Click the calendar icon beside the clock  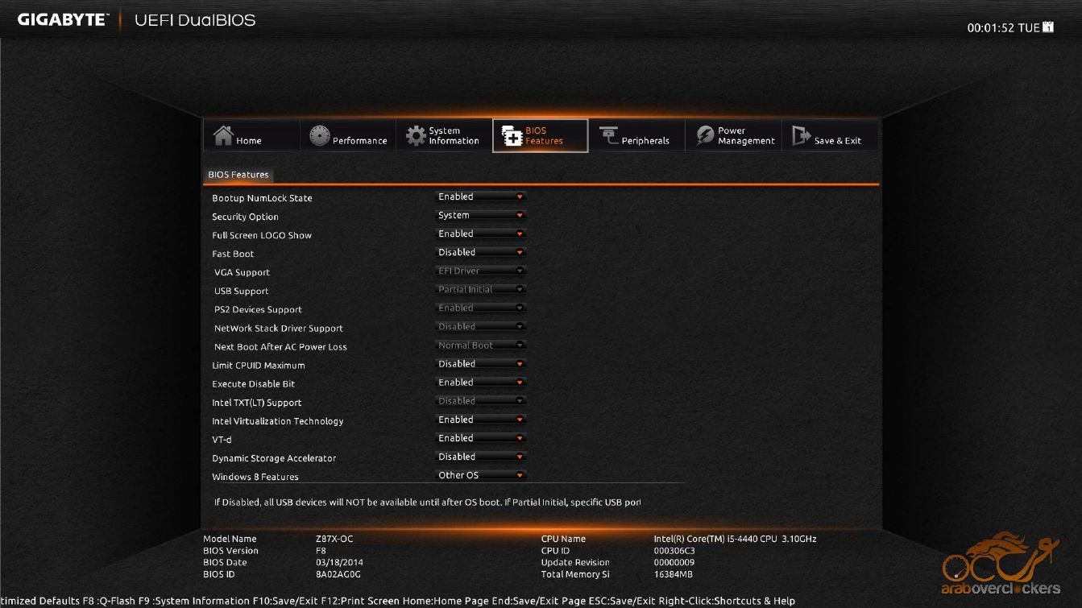pyautogui.click(x=1048, y=27)
